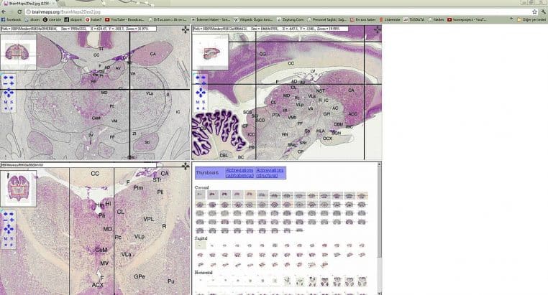The width and height of the screenshot is (548, 295).
Task: Go to next section in coronal viewer
Action: click(x=12, y=78)
